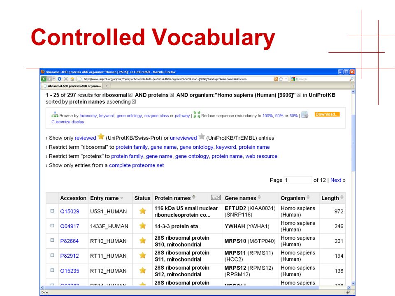Remove the protein names sorting X box
Screen dimensions: 395x296
pyautogui.click(x=134, y=102)
